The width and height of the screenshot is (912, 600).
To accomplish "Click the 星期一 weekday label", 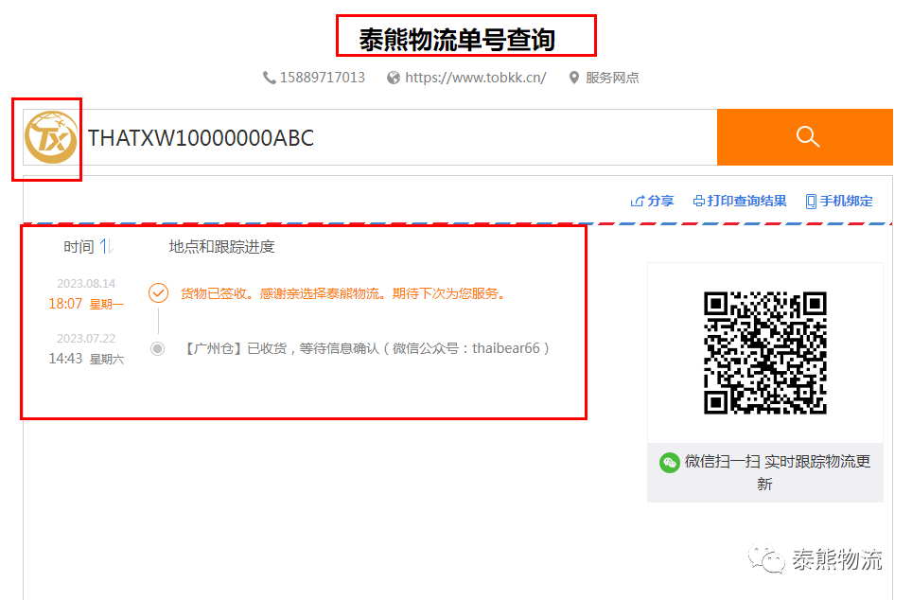I will click(x=107, y=305).
